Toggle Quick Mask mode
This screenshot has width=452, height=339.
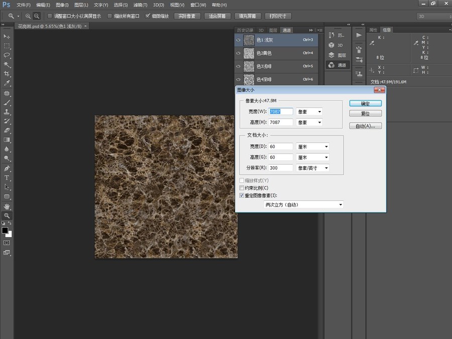point(7,243)
